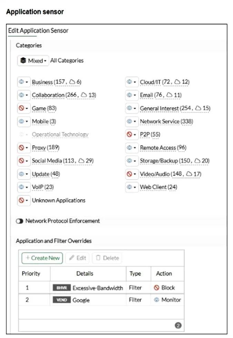Click the monitor eye icon beside Business
Screen dimensions: 233x338
click(x=21, y=82)
